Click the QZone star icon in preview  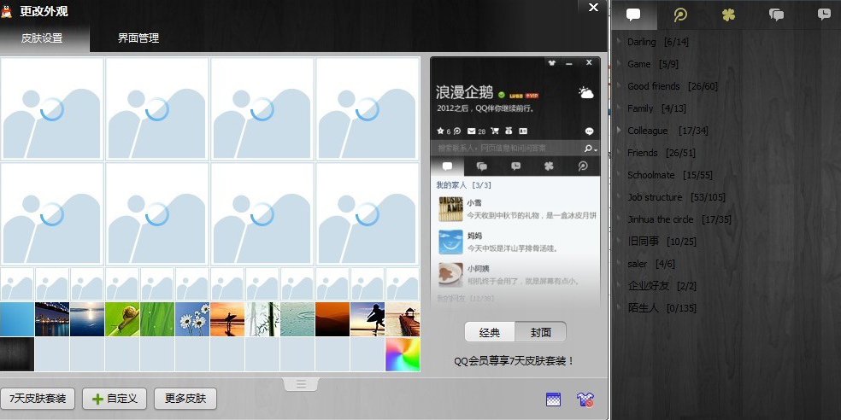[440, 131]
